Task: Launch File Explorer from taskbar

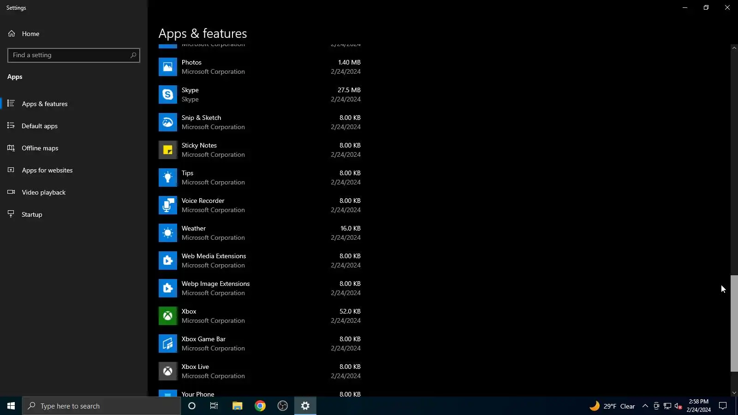Action: (x=237, y=406)
